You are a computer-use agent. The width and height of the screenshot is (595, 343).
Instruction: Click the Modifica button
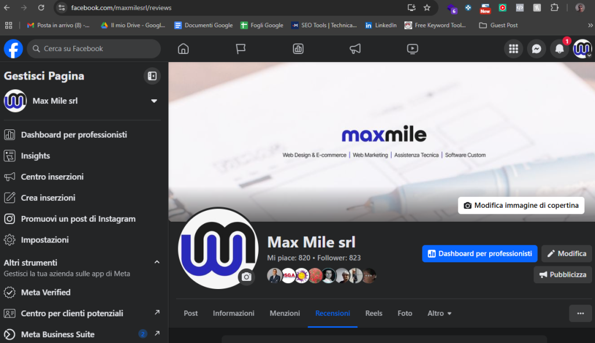coord(567,254)
